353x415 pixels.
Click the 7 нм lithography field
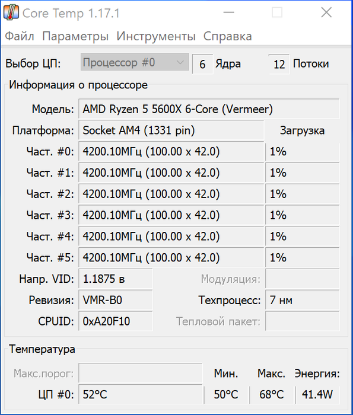tap(303, 300)
